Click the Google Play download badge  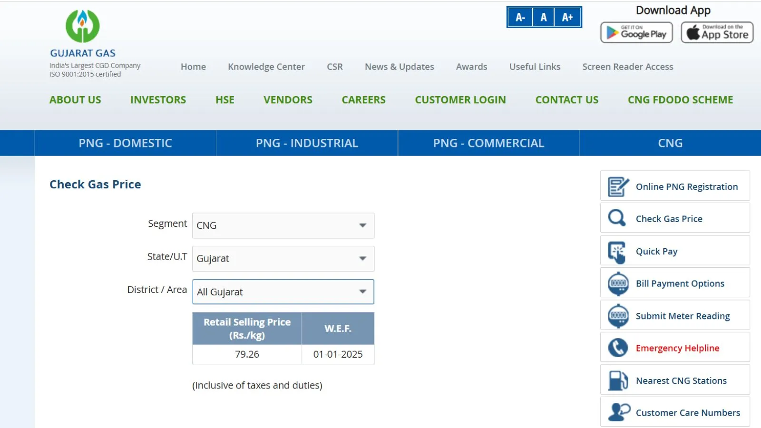(636, 32)
